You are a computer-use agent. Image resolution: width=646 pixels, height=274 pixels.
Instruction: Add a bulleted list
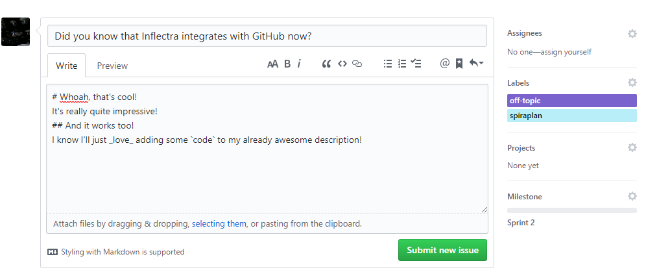click(388, 64)
